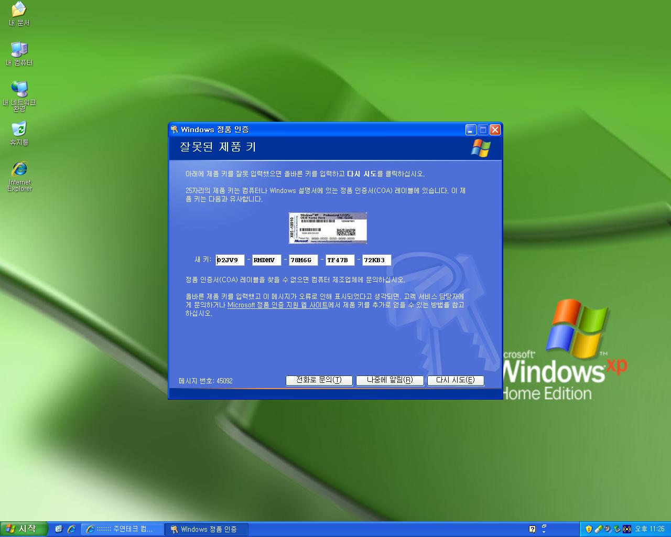671x537 pixels.
Task: Click the first product key field 02JV9
Action: [230, 260]
